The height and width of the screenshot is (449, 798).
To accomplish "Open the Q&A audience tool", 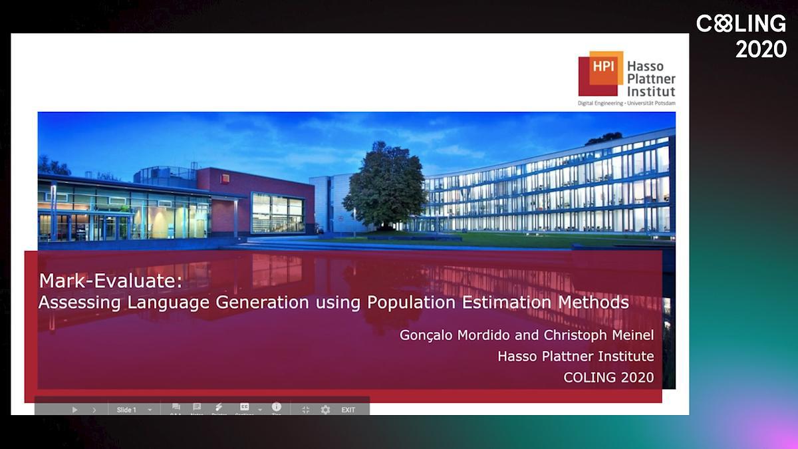I will pos(176,408).
